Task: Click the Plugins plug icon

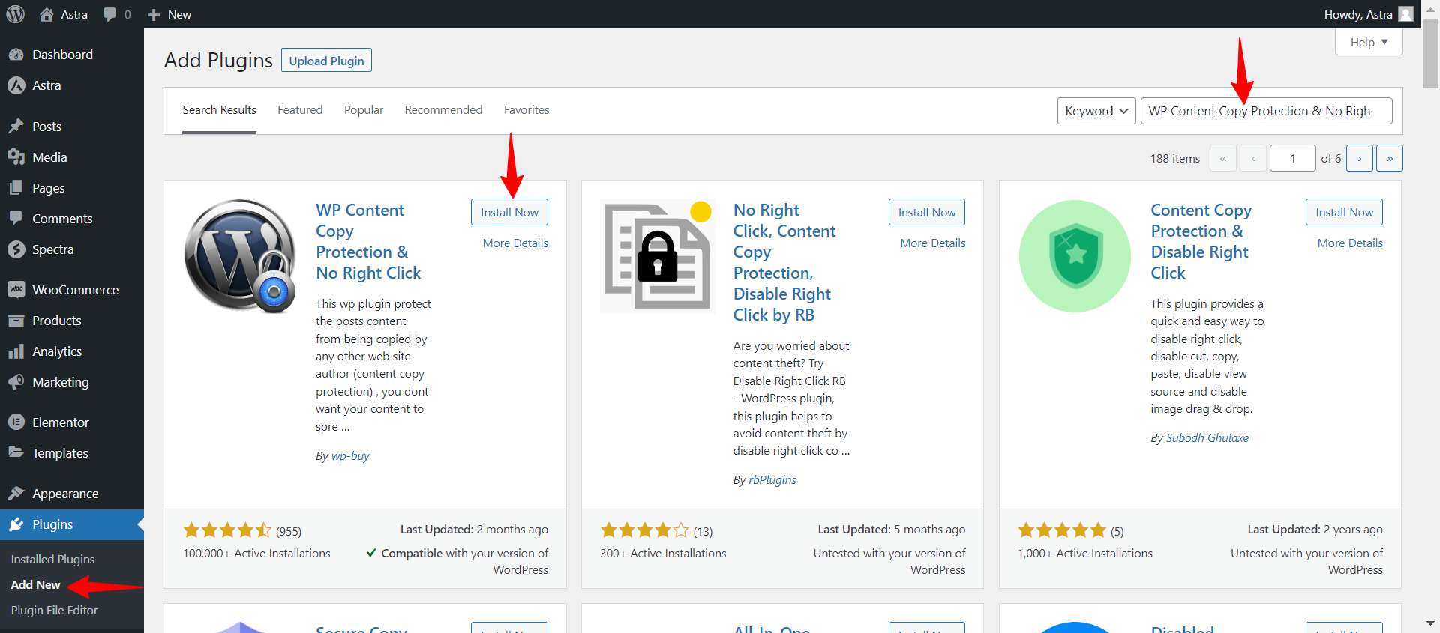Action: pos(16,524)
